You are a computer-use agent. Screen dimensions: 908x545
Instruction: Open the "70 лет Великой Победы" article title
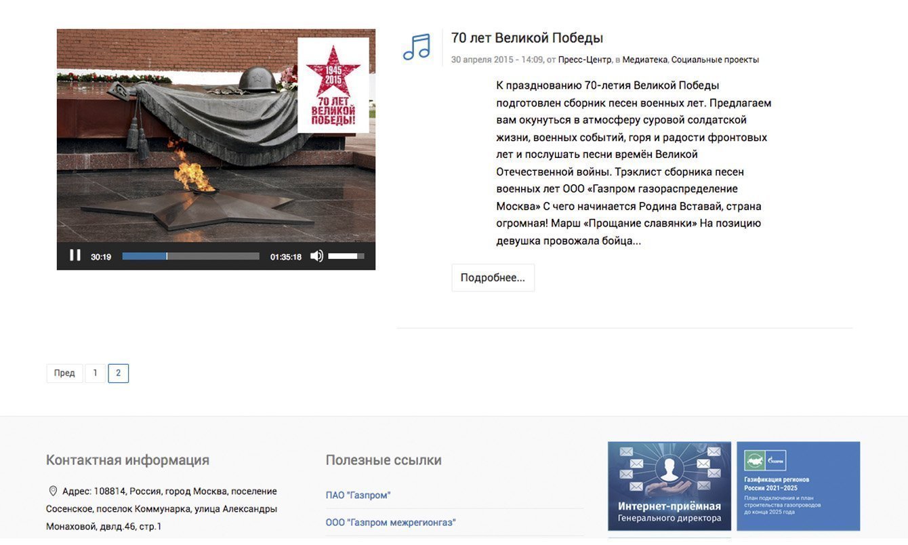(527, 38)
